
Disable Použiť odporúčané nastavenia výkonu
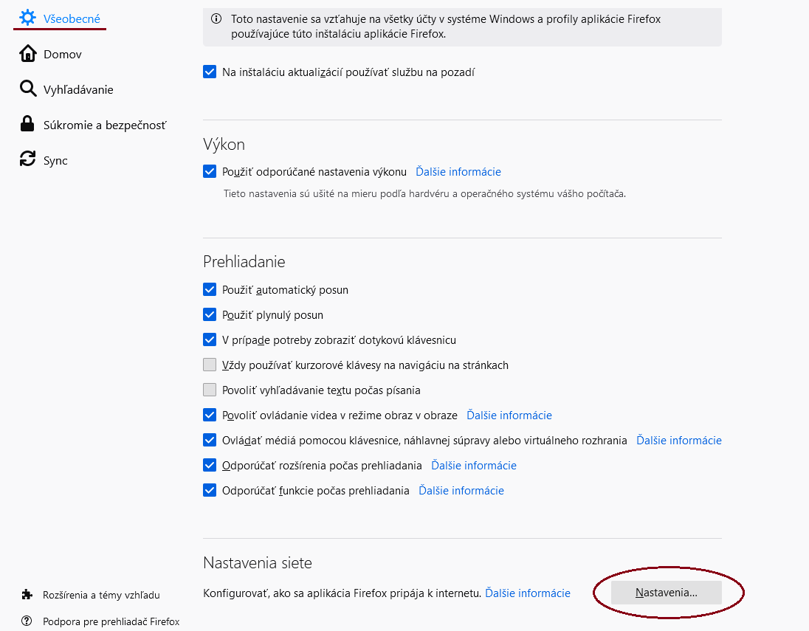(x=210, y=171)
